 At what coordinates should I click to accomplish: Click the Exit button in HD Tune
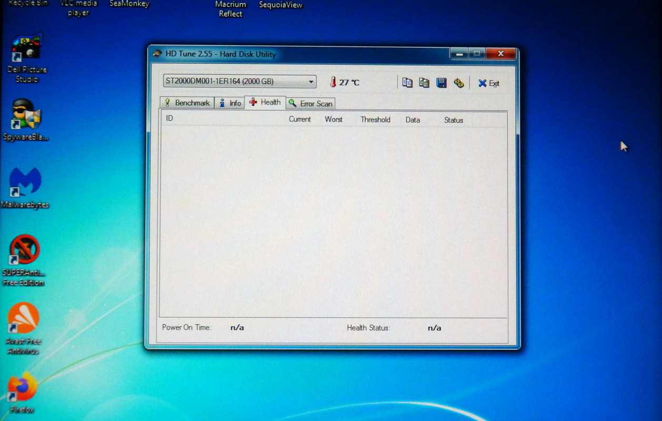489,83
